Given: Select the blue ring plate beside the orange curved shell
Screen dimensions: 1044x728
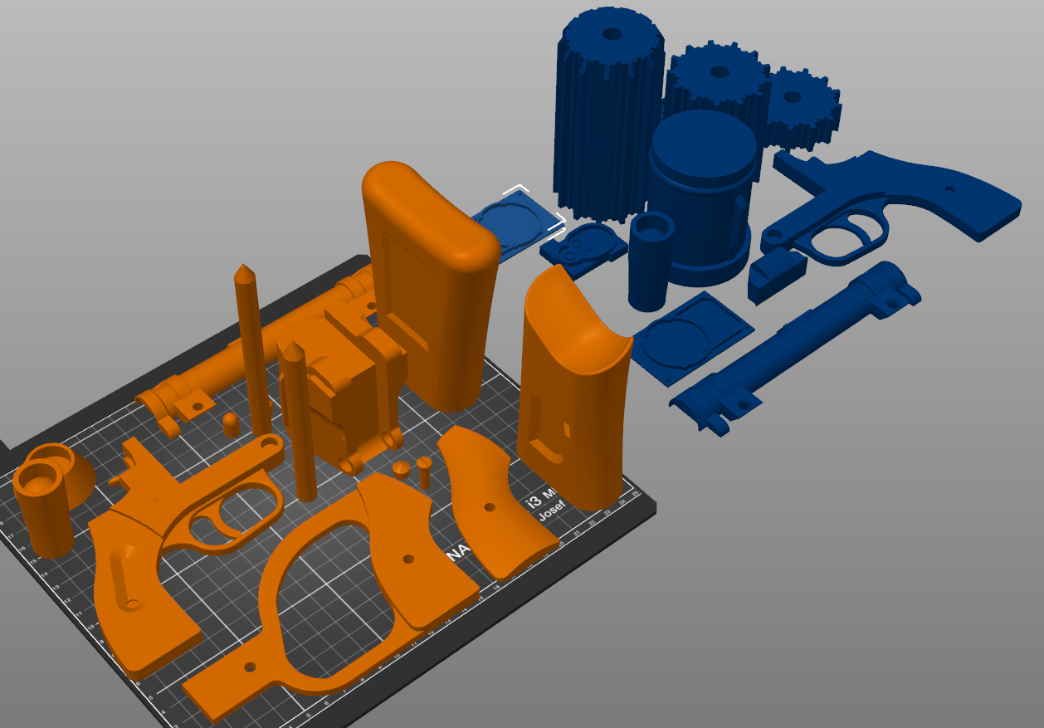Looking at the screenshot, I should 693,337.
